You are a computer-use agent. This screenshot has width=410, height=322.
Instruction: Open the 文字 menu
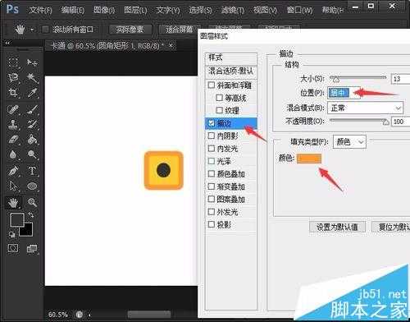tap(168, 10)
